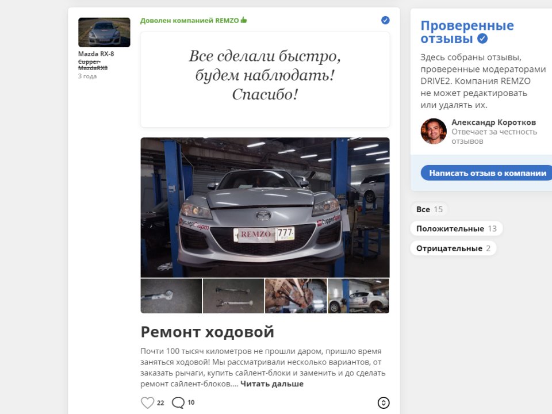Click the round up-down arrows icon below the post
The height and width of the screenshot is (414, 552).
[384, 402]
